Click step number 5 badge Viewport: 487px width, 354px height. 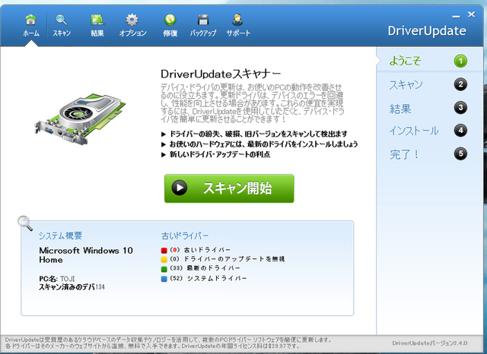point(460,153)
